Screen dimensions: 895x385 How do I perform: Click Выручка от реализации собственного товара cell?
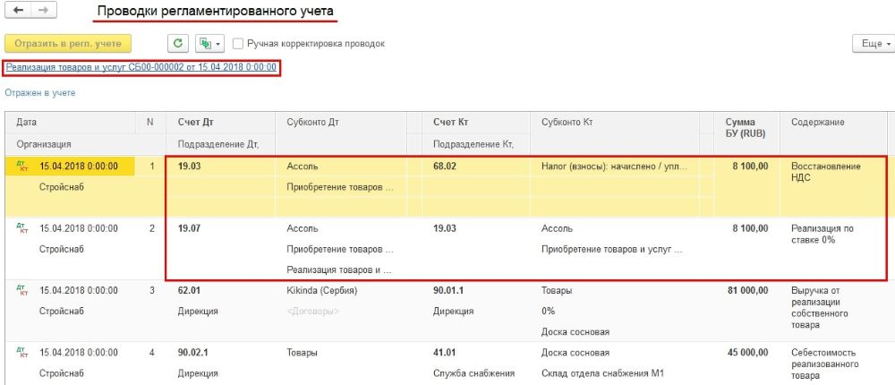point(820,307)
